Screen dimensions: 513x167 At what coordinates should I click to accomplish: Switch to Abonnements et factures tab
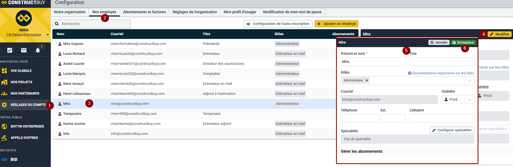click(x=144, y=12)
